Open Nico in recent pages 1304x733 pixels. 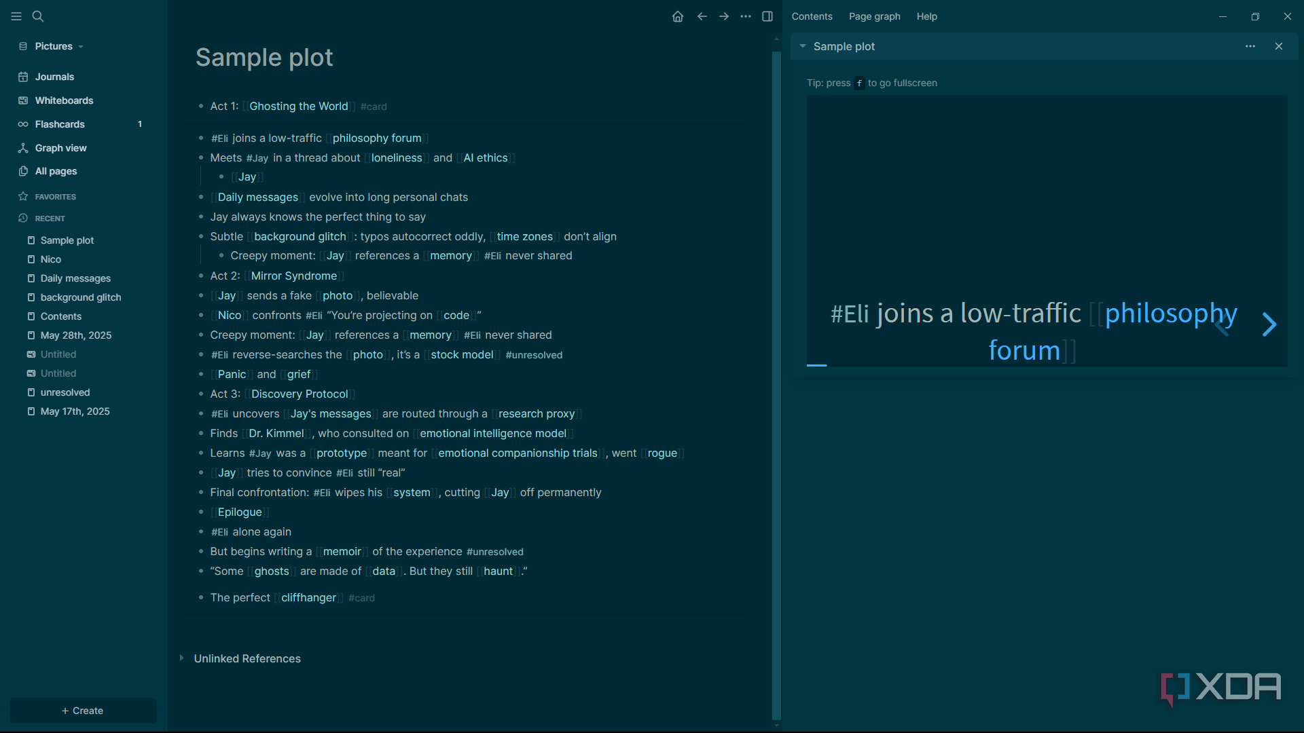click(x=50, y=259)
